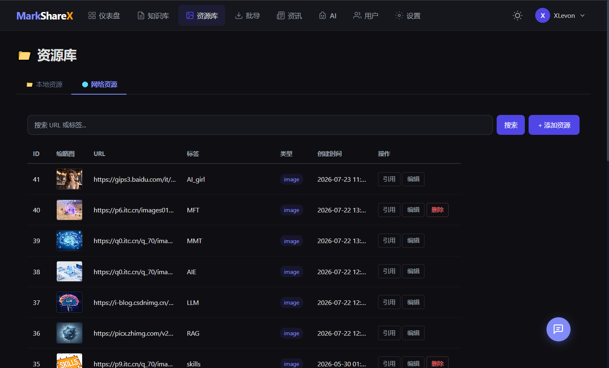The width and height of the screenshot is (609, 368).
Task: Focus the 搜索 URL 或标签 search field
Action: coord(260,125)
